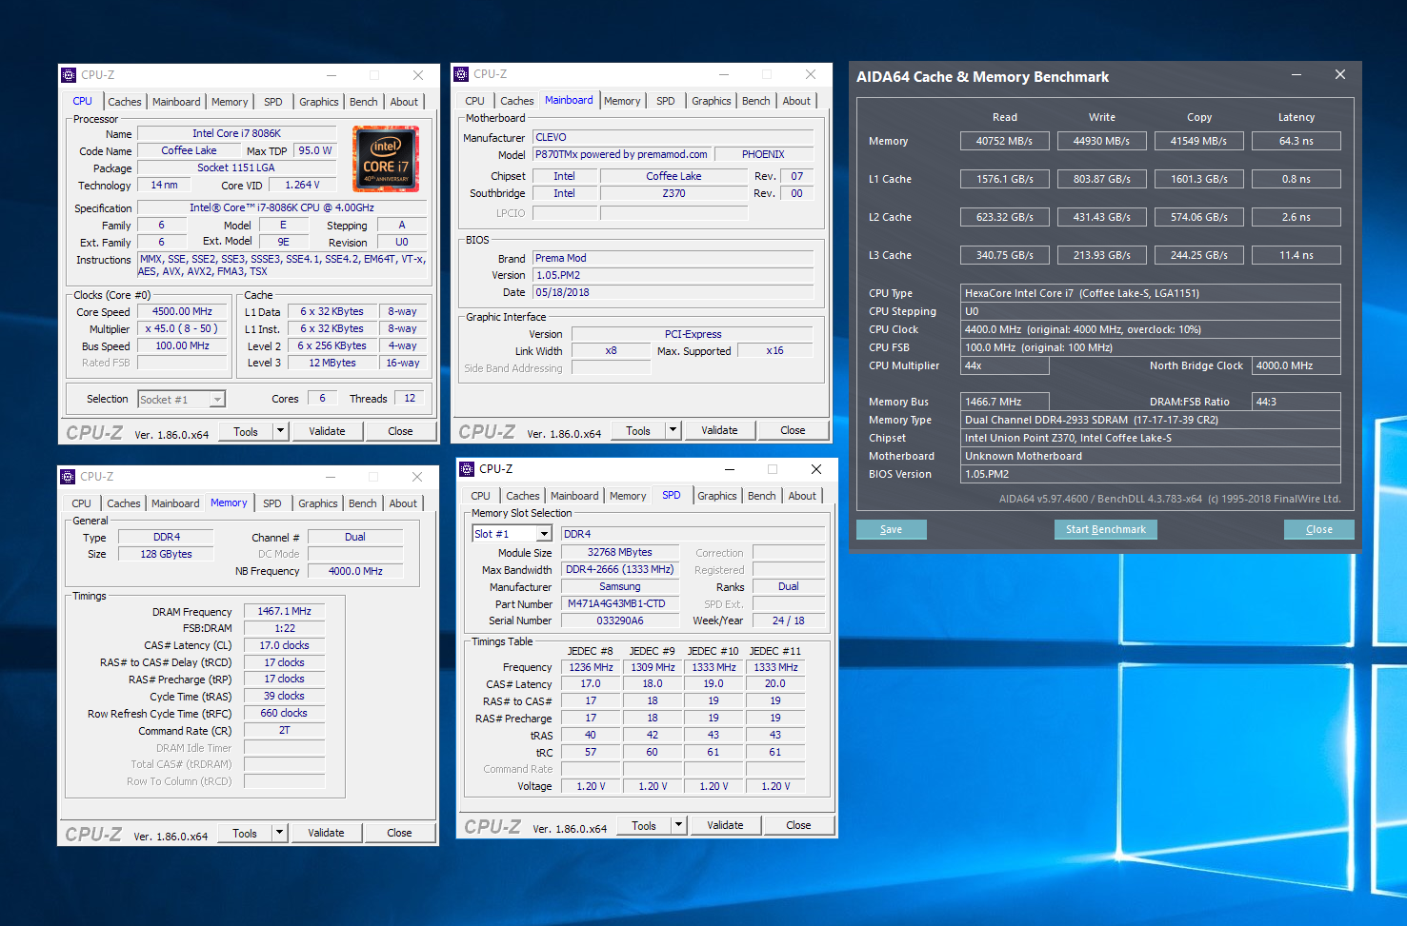
Task: Expand the Socket #1 selection dropdown
Action: click(217, 400)
